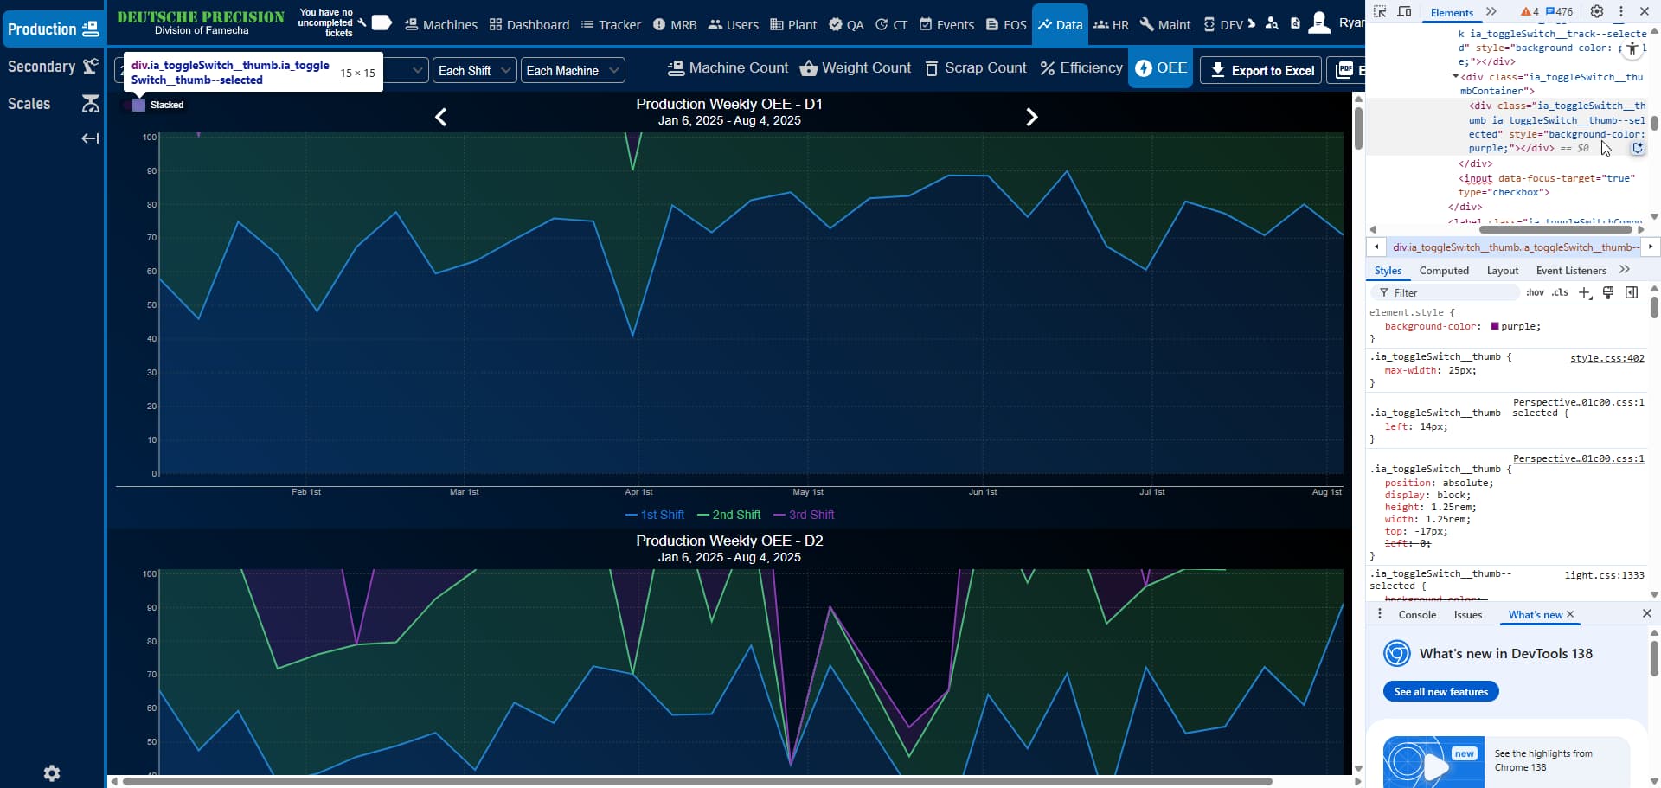The image size is (1661, 788).
Task: Open the DEV page
Action: (1223, 25)
